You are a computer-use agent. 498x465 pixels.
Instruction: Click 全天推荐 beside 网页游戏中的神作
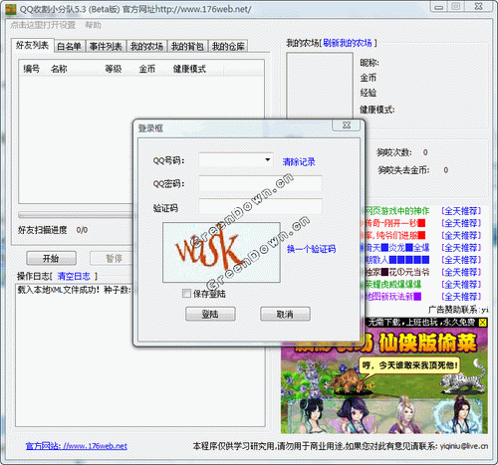[x=461, y=211]
